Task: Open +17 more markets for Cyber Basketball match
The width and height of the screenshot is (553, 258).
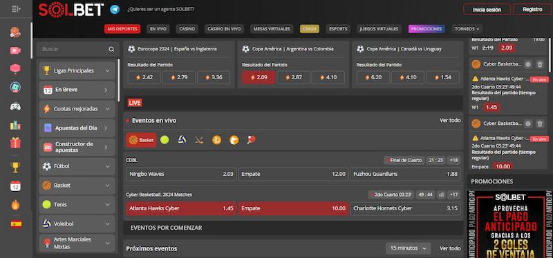Action: tap(454, 195)
